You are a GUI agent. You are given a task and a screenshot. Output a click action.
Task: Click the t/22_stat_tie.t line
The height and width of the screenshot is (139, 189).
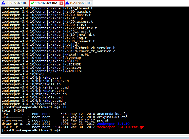pyautogui.click(x=49, y=28)
